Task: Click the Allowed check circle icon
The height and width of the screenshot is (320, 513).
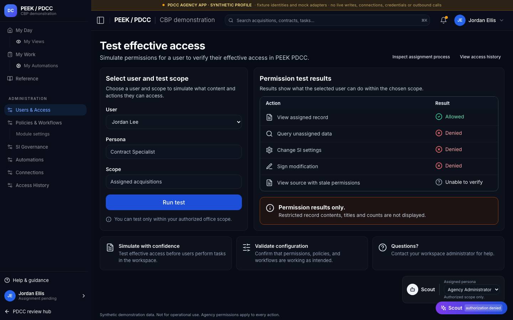Action: click(x=439, y=117)
